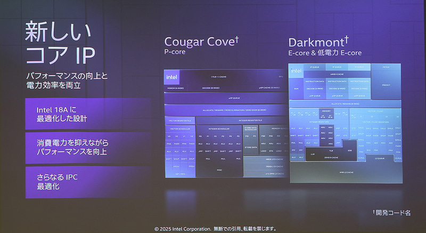Viewport: 426px width, 233px height.
Task: Click the TLB block in Darkmont
Action: pos(331,150)
